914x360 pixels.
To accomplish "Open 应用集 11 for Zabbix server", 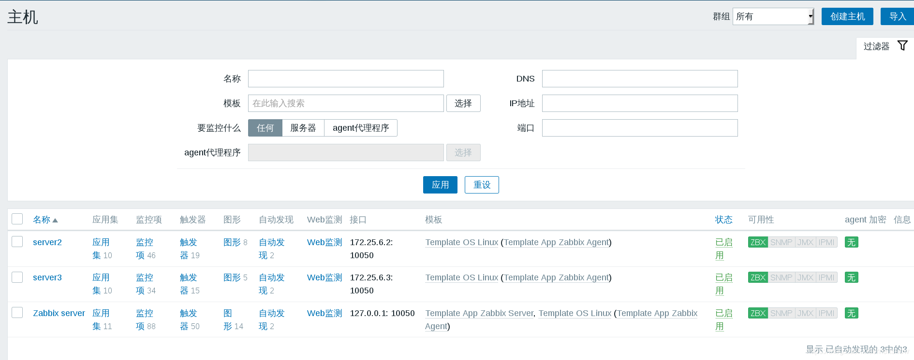I will coord(101,319).
